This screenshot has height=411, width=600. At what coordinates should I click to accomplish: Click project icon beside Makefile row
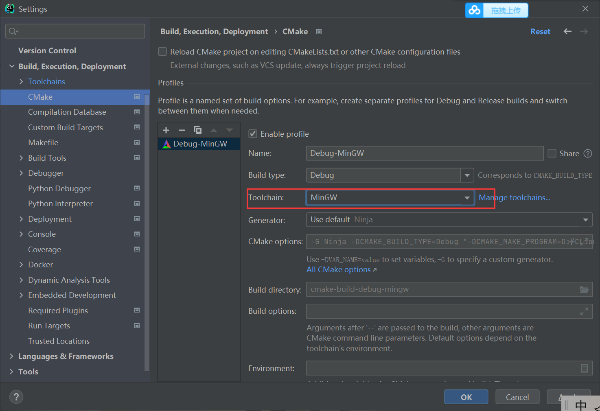[x=137, y=142]
